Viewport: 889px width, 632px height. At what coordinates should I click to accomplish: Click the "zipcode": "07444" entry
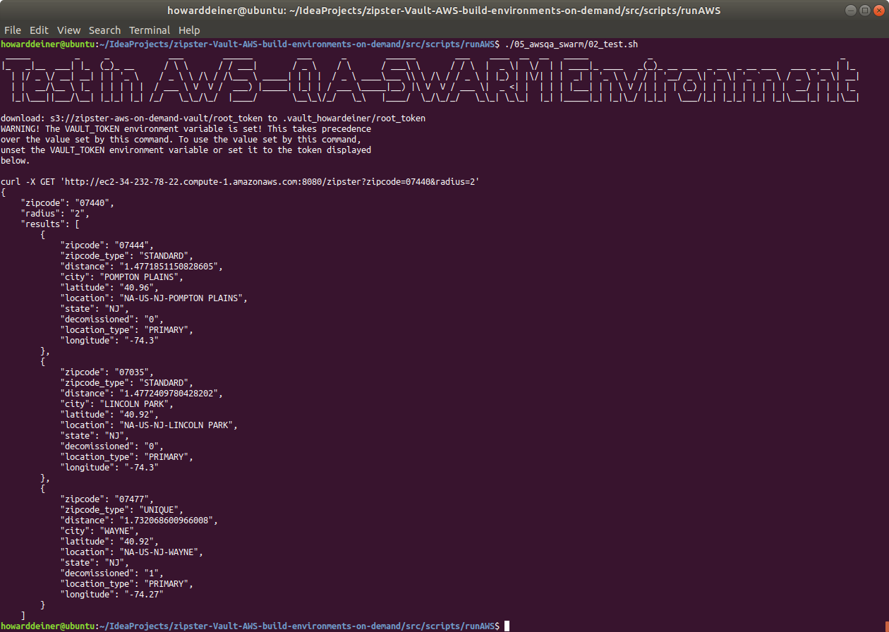tap(107, 245)
